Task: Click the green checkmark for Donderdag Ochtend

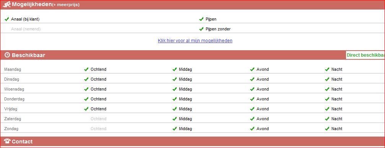Action: [x=86, y=99]
